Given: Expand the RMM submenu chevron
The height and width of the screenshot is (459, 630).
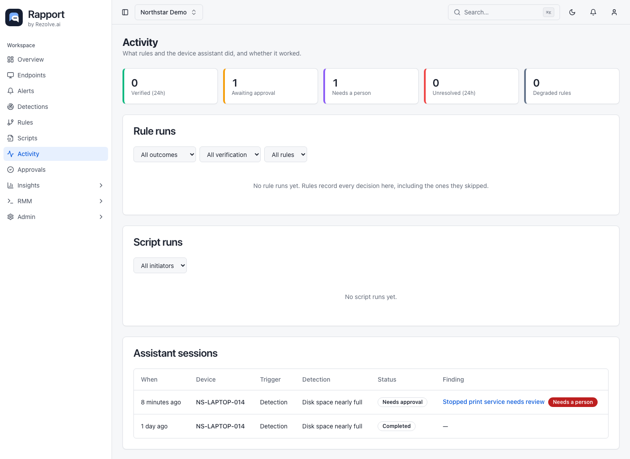Looking at the screenshot, I should pos(101,201).
